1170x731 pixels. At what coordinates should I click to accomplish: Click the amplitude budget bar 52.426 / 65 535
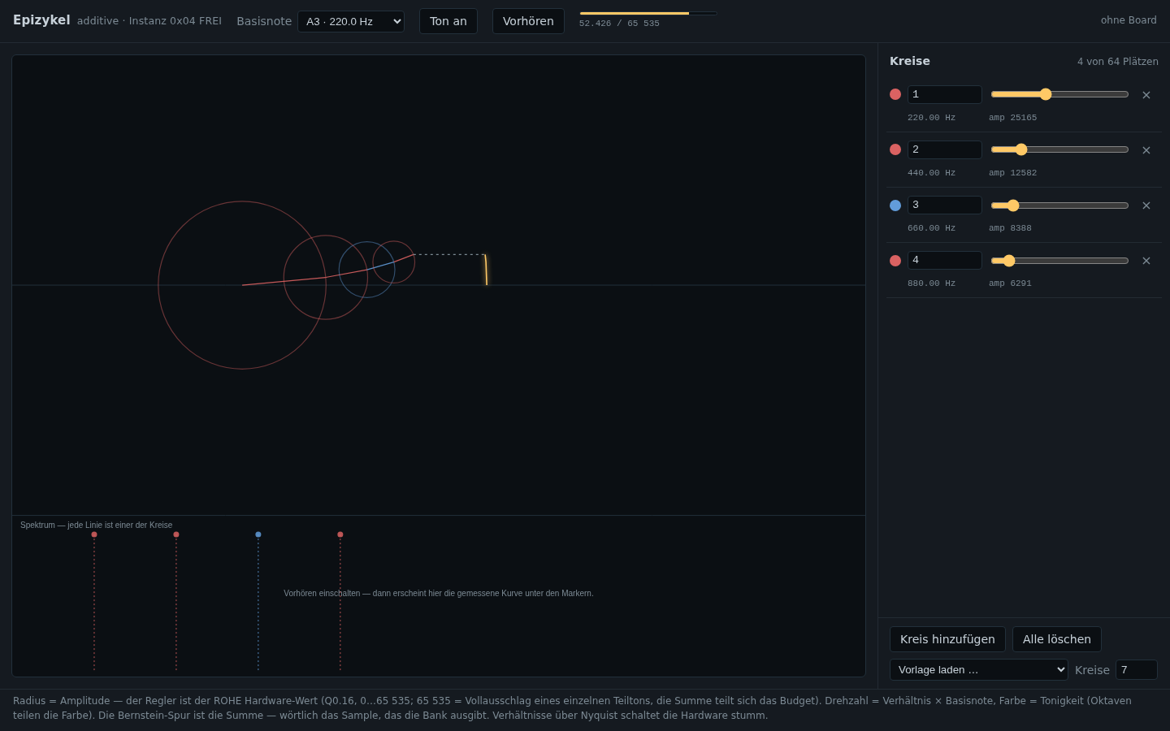(648, 13)
